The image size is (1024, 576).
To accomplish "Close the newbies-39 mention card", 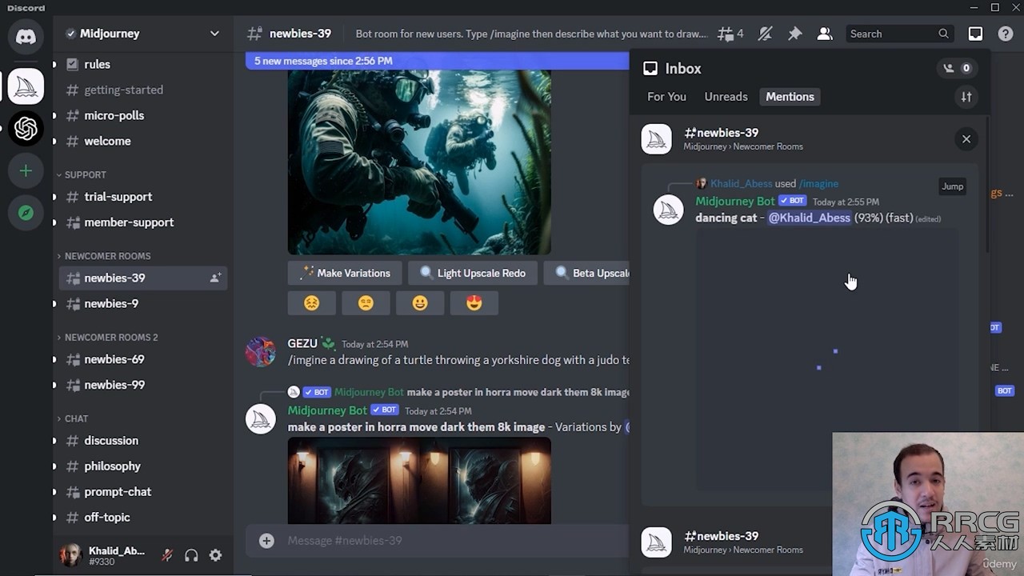I will coord(966,139).
